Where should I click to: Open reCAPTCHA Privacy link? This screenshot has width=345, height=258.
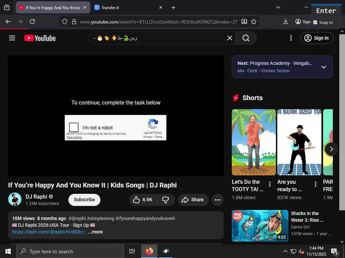148,137
